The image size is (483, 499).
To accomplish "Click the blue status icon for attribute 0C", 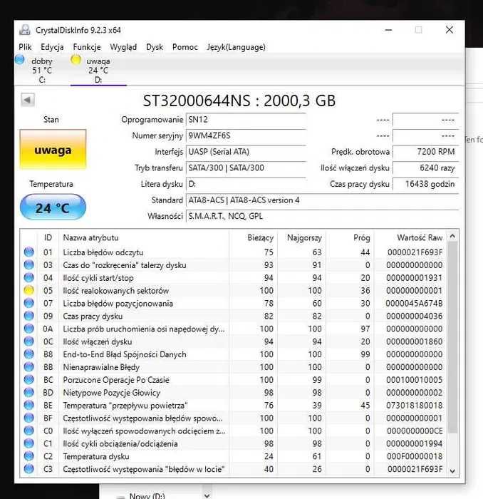I will [x=29, y=341].
